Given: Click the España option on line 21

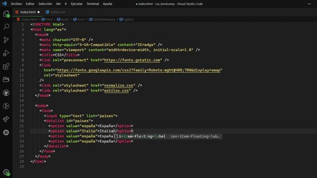Looking at the screenshot, I should 91,126.
